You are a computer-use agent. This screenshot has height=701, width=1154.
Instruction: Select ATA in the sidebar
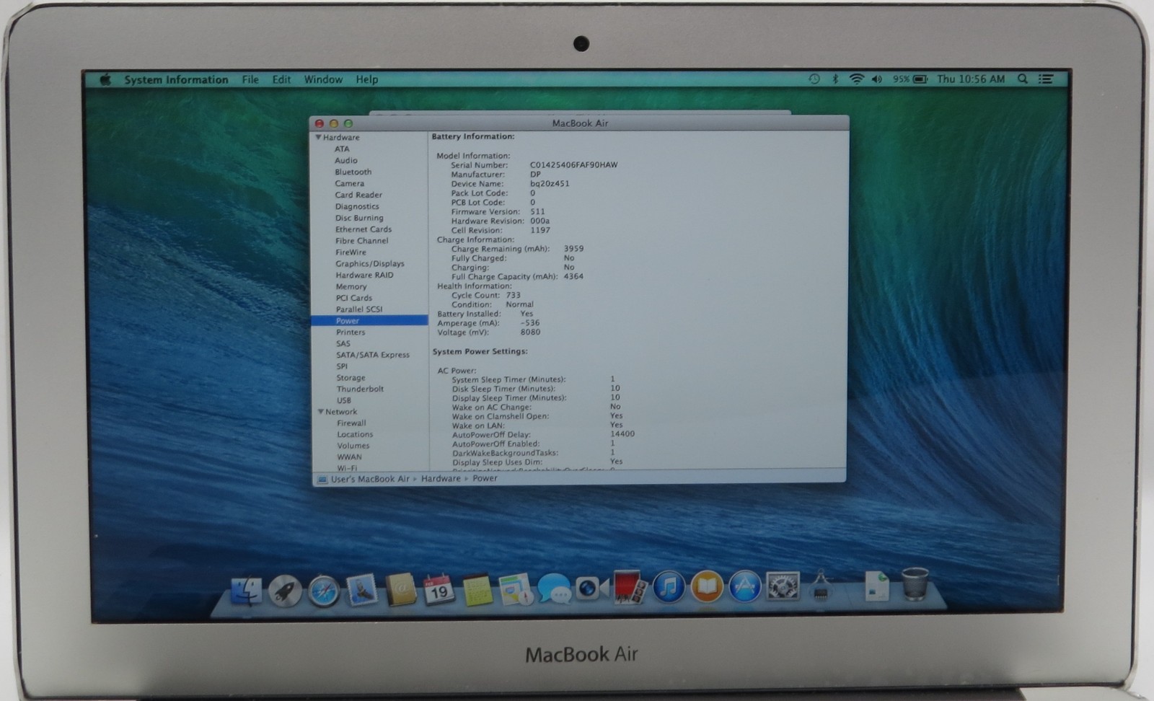[x=342, y=149]
